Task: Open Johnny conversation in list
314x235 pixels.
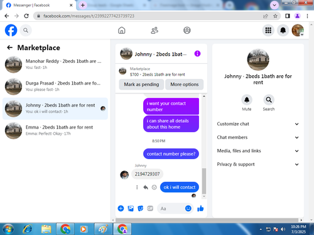Action: pos(55,108)
